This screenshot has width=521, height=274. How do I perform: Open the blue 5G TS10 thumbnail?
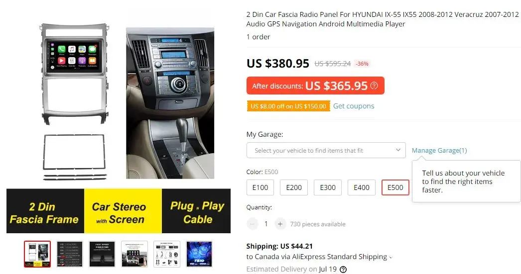tap(199, 254)
